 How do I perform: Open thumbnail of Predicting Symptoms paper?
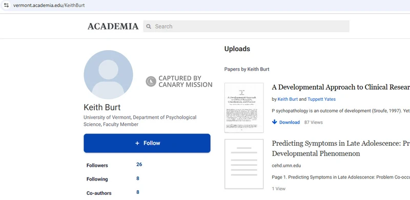(x=244, y=164)
